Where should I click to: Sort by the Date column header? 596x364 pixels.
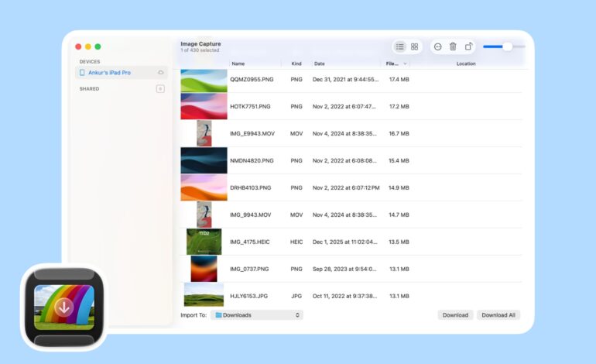pyautogui.click(x=320, y=64)
